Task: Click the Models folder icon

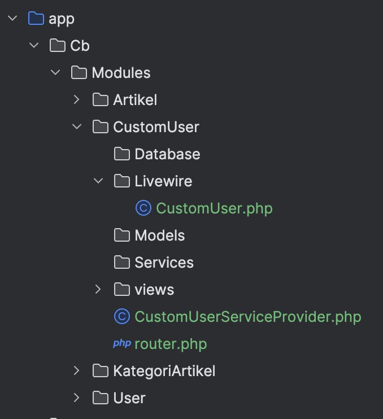Action: 122,235
